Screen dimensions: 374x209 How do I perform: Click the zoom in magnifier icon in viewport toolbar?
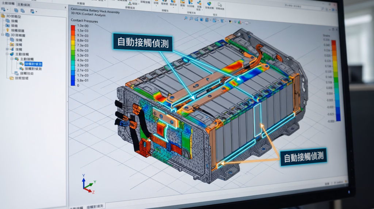[x=186, y=18]
